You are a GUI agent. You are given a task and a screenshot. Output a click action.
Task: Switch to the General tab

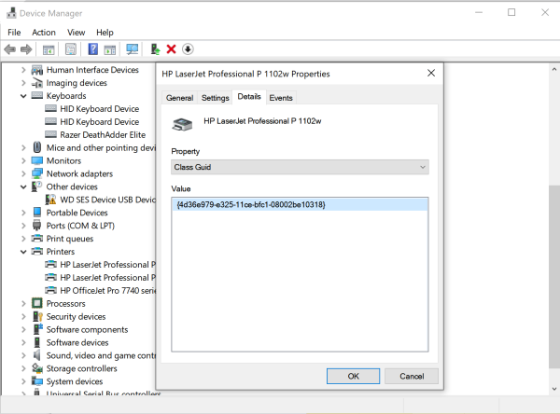point(179,98)
